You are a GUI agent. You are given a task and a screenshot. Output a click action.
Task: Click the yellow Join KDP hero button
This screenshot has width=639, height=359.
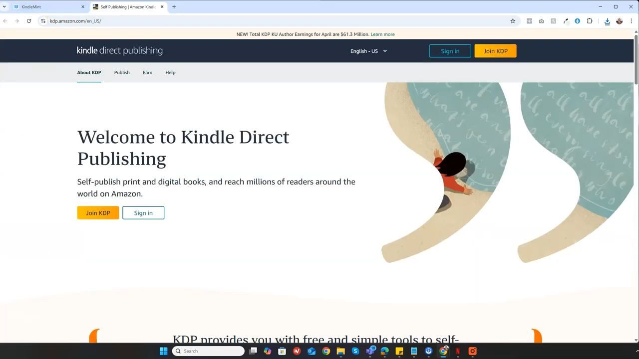(98, 213)
